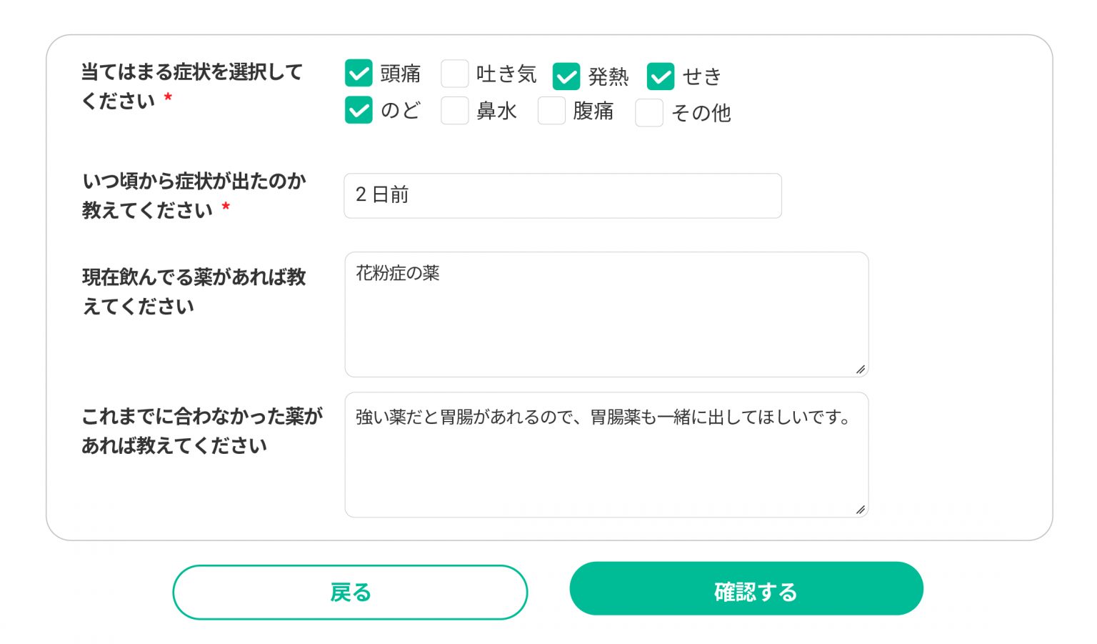Check the その他 checkbox
Screen dimensions: 1097x644
[x=649, y=113]
